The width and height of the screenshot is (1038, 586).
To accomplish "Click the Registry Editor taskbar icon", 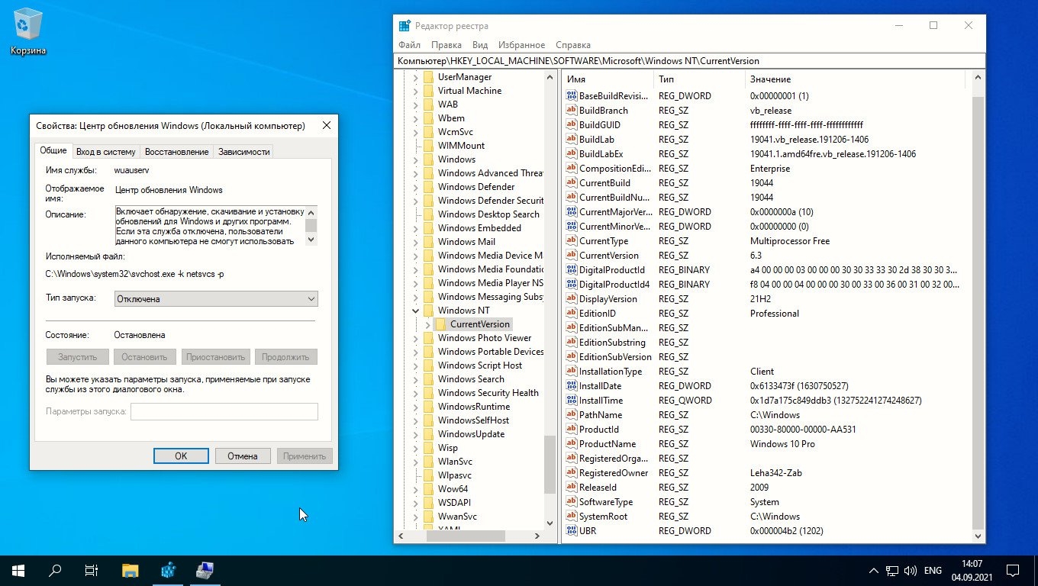I will [x=169, y=570].
